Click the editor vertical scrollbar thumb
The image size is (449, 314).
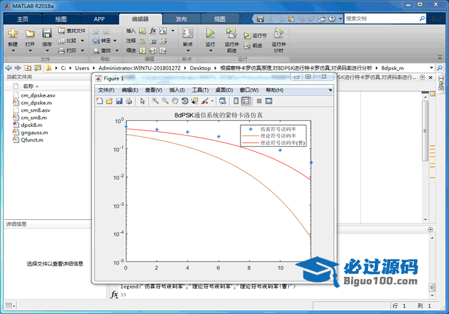click(x=425, y=130)
